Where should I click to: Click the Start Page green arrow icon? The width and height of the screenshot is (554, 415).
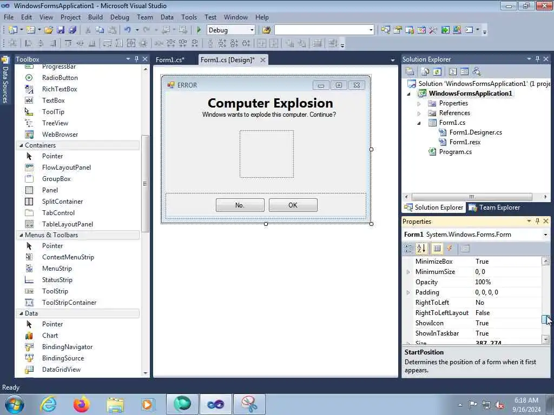(x=445, y=30)
